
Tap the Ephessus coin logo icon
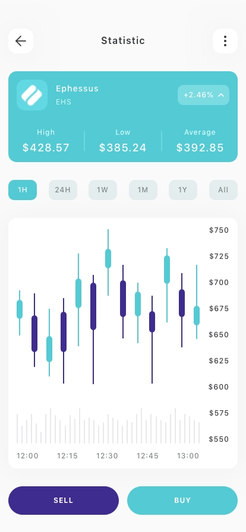32,95
